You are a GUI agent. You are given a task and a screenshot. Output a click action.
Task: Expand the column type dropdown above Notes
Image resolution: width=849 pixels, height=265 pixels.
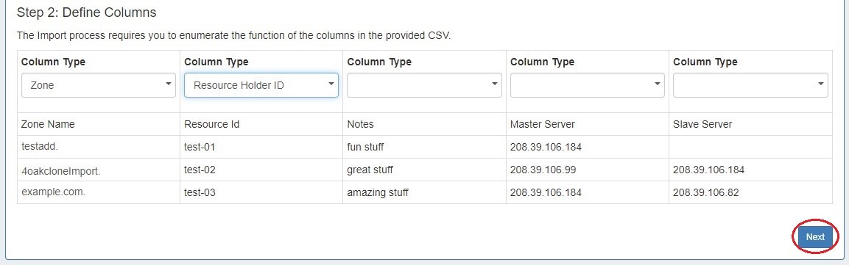click(424, 85)
